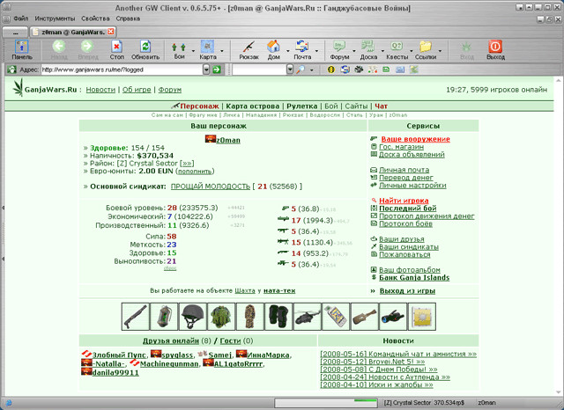The width and height of the screenshot is (564, 410).
Task: Open the Файл menu
Action: (21, 18)
